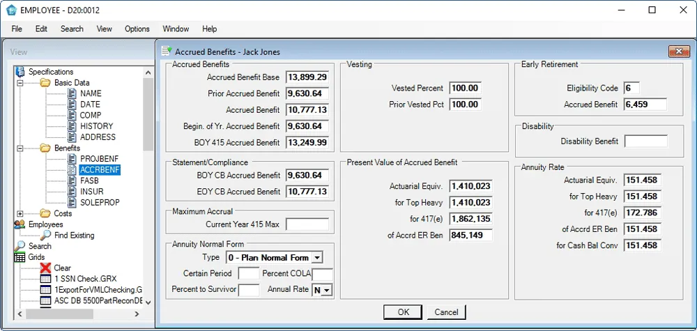Click the NAME document icon
This screenshot has height=331, width=697.
pos(72,93)
